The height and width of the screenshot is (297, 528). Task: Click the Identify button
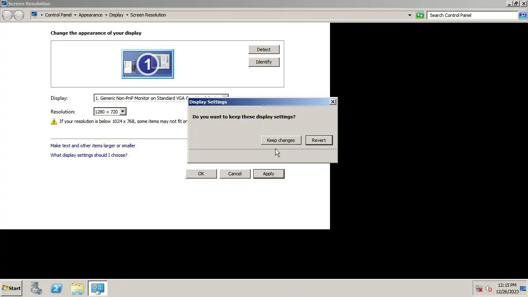pyautogui.click(x=264, y=62)
